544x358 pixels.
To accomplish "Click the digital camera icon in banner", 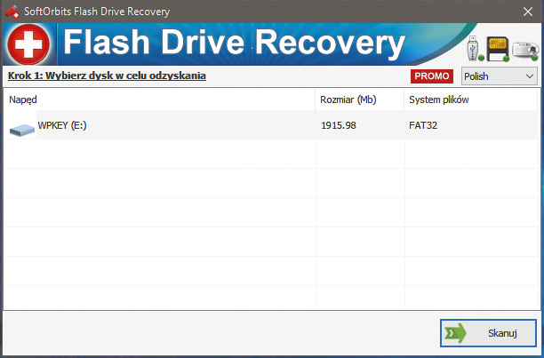I will [524, 52].
